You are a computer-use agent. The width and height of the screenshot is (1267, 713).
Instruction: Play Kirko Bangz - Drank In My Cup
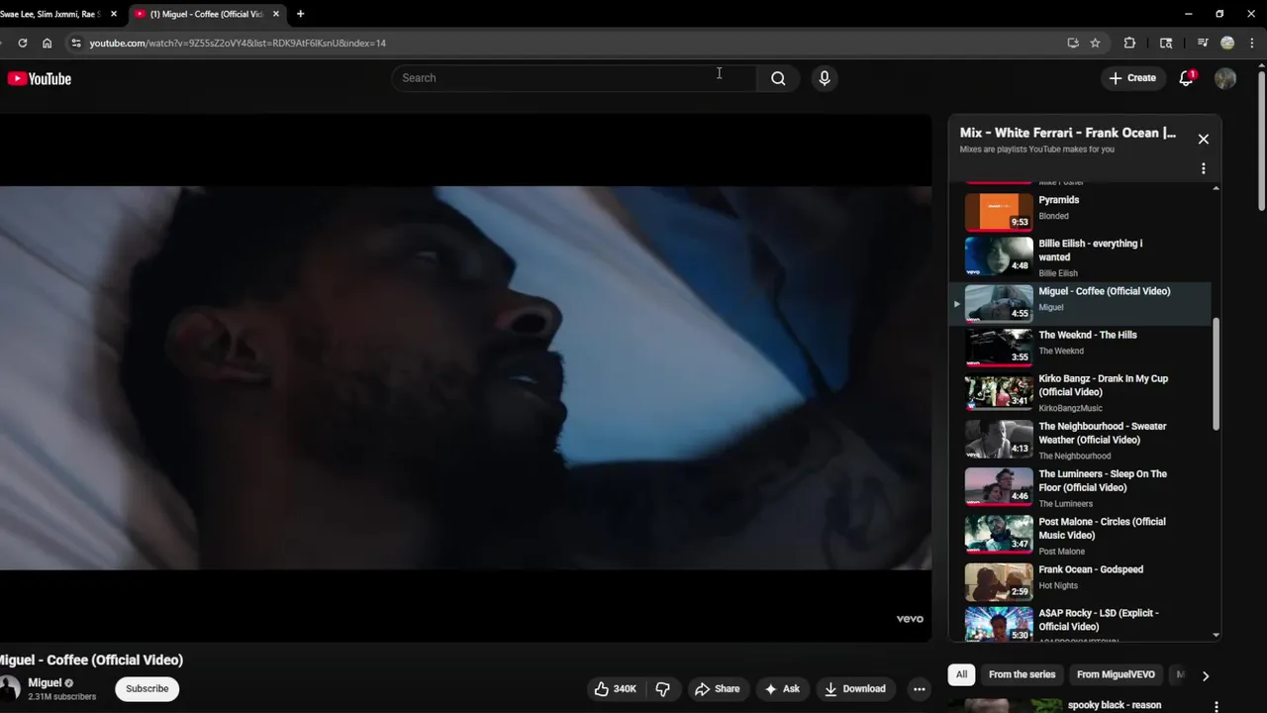point(1081,392)
